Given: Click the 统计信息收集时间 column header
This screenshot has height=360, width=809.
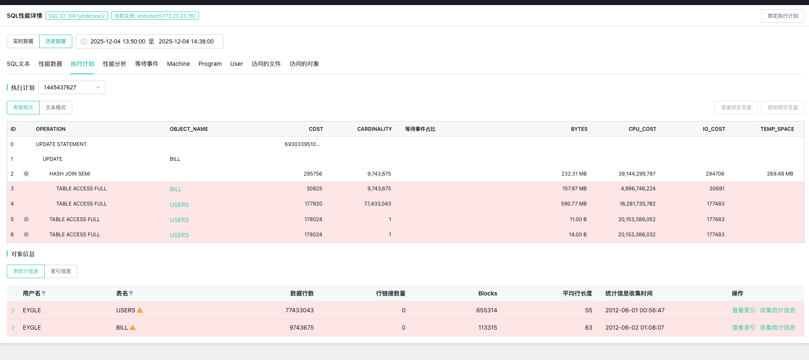Looking at the screenshot, I should (x=629, y=293).
